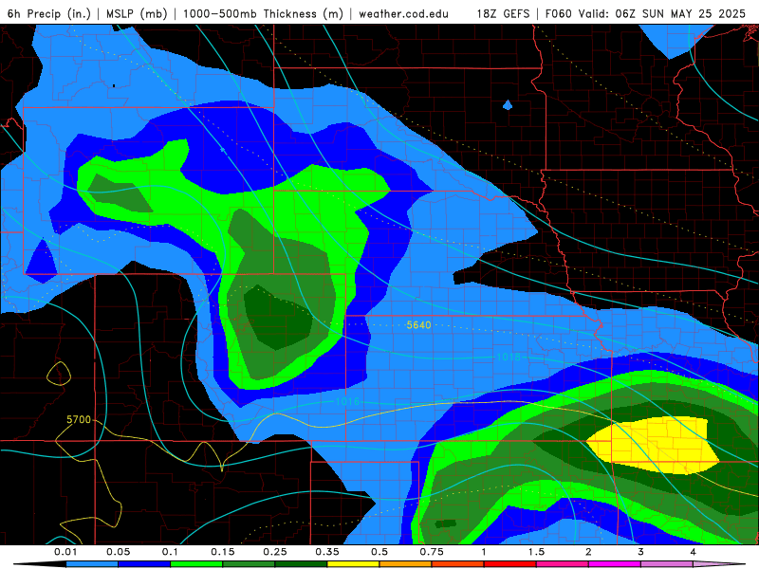Click the '0.75' colorbar value label
The image size is (759, 569).
pyautogui.click(x=432, y=552)
